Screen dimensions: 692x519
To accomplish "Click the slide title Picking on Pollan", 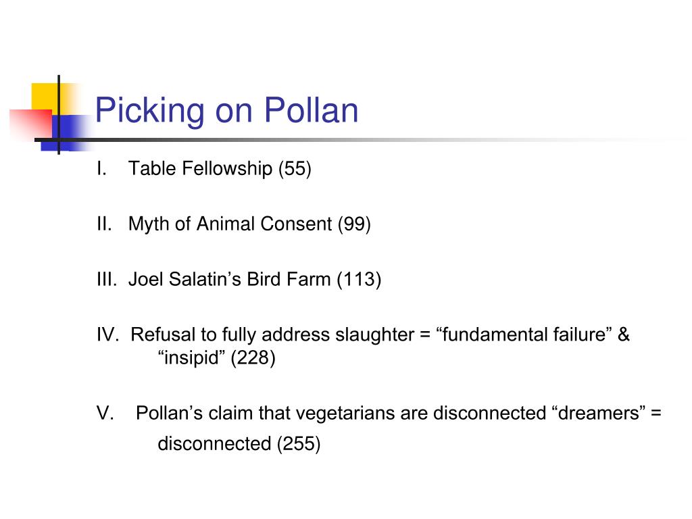I will tap(226, 110).
